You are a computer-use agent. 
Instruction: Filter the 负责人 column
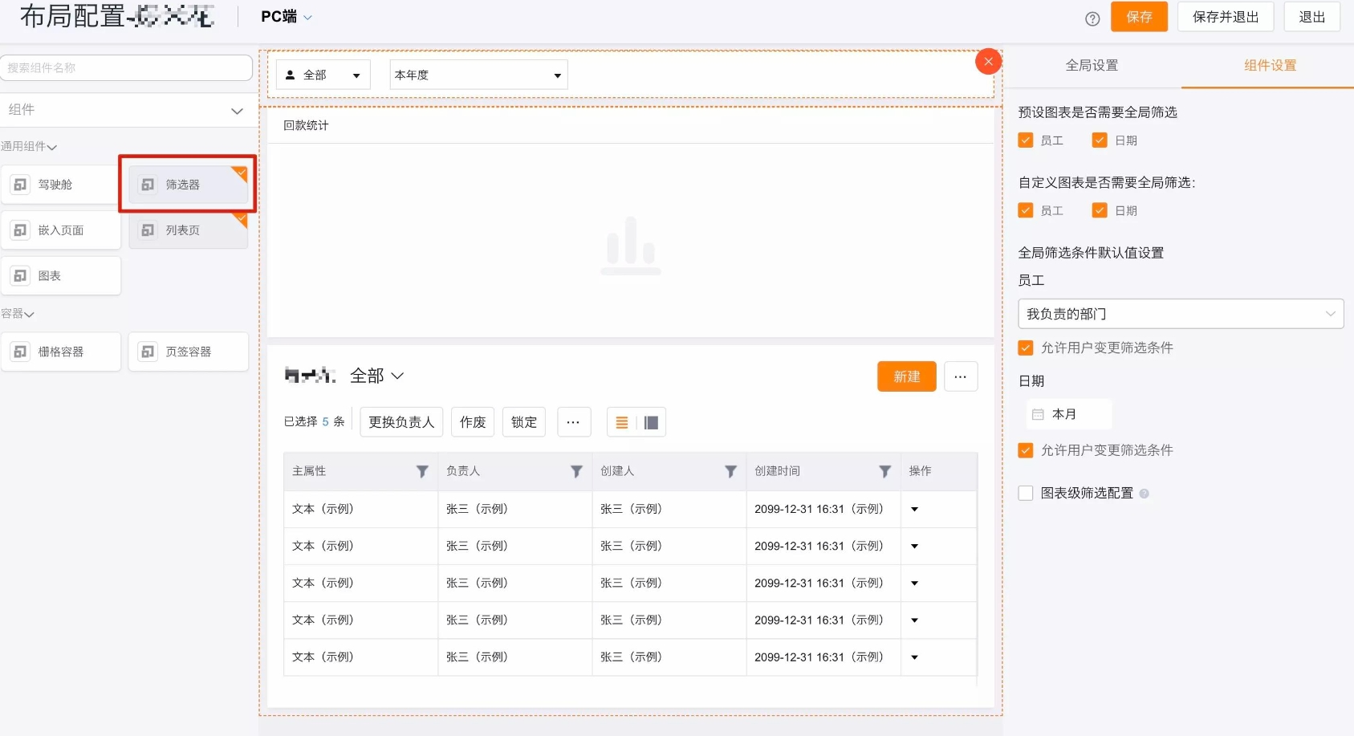pyautogui.click(x=576, y=472)
